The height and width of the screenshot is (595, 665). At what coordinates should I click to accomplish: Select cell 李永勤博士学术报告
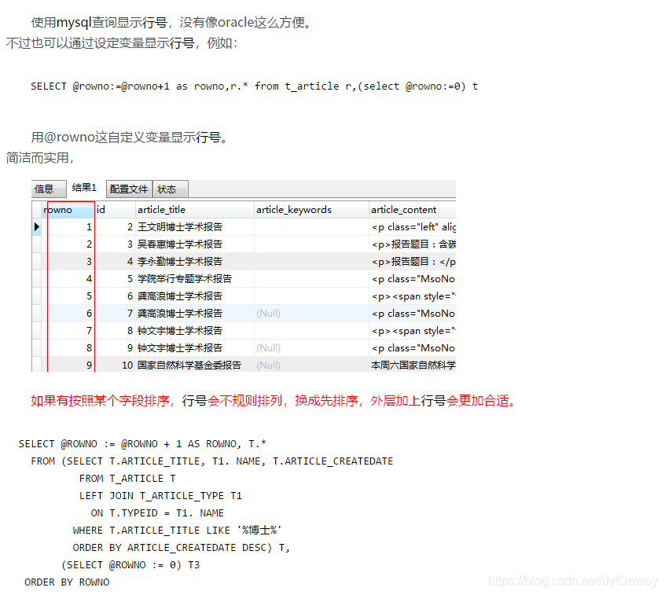195,262
